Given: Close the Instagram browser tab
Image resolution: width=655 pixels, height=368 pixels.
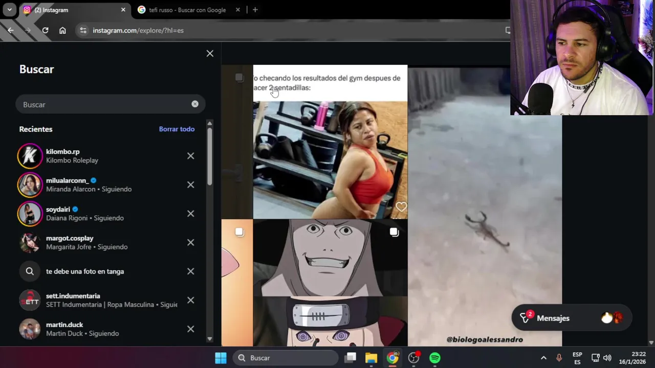Looking at the screenshot, I should click(123, 10).
